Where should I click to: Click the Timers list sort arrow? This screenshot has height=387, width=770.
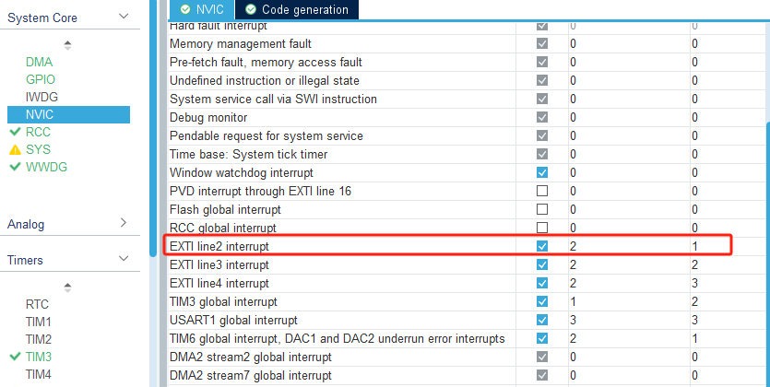(67, 287)
